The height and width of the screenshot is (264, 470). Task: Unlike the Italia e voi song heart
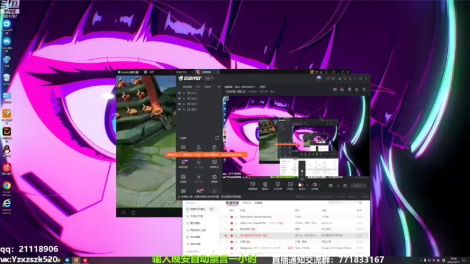pyautogui.click(x=231, y=223)
